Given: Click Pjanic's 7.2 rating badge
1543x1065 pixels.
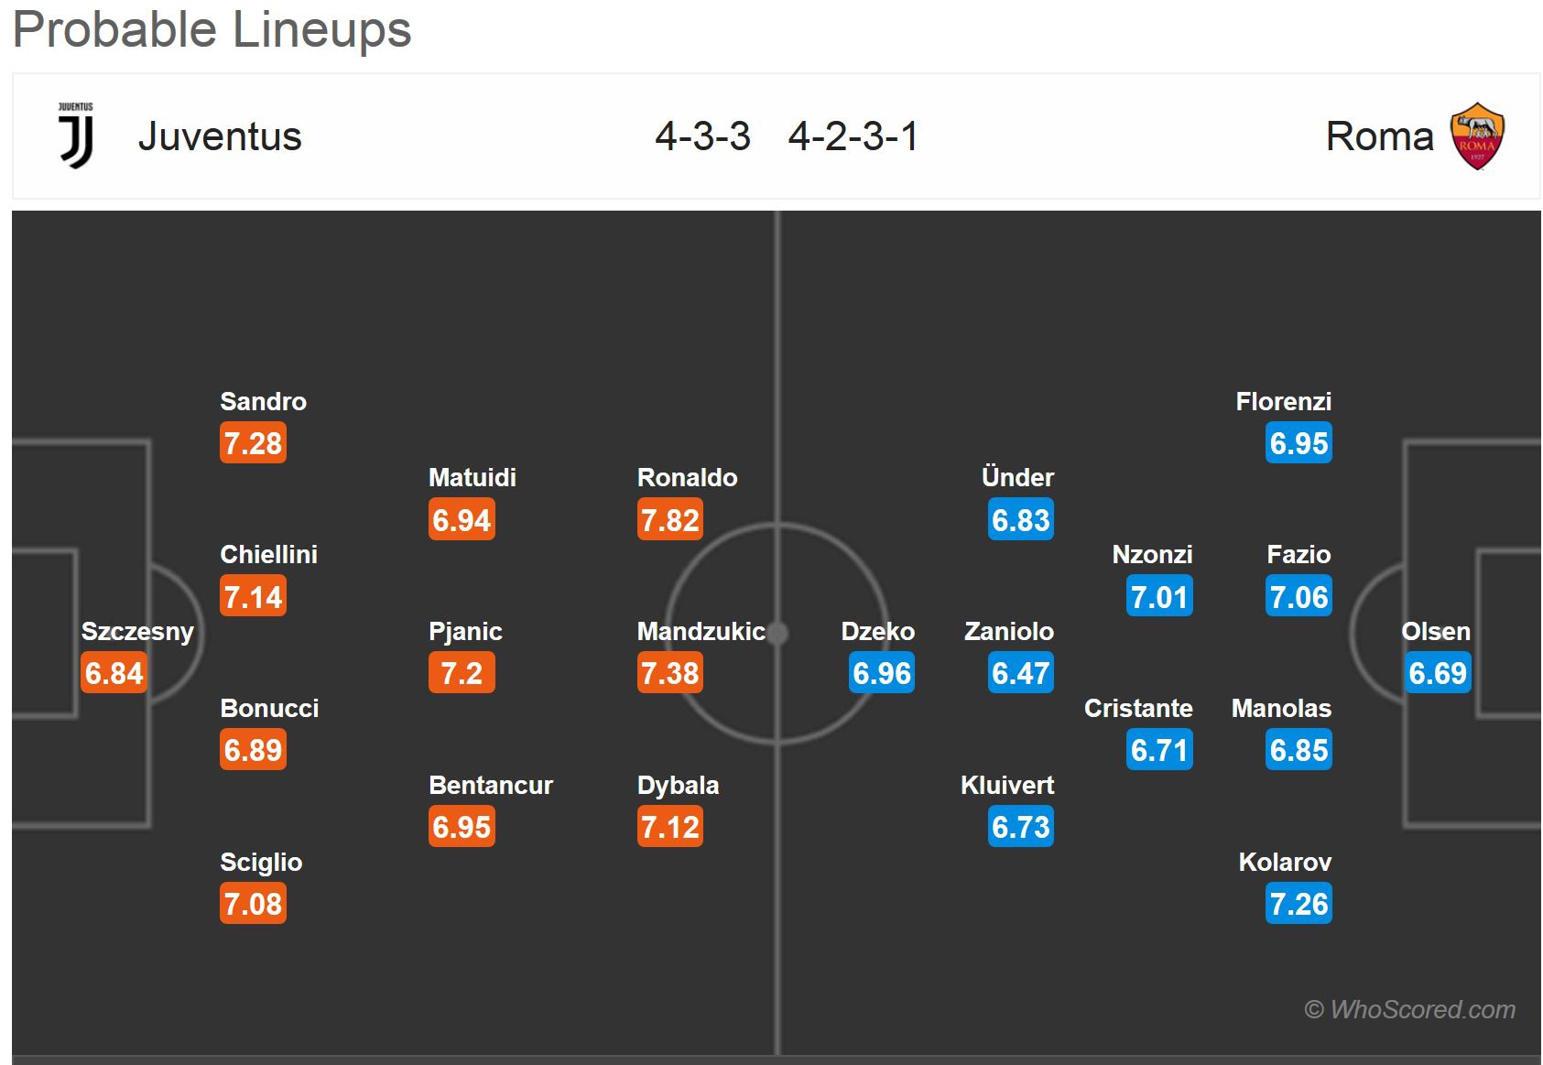Looking at the screenshot, I should tap(462, 673).
